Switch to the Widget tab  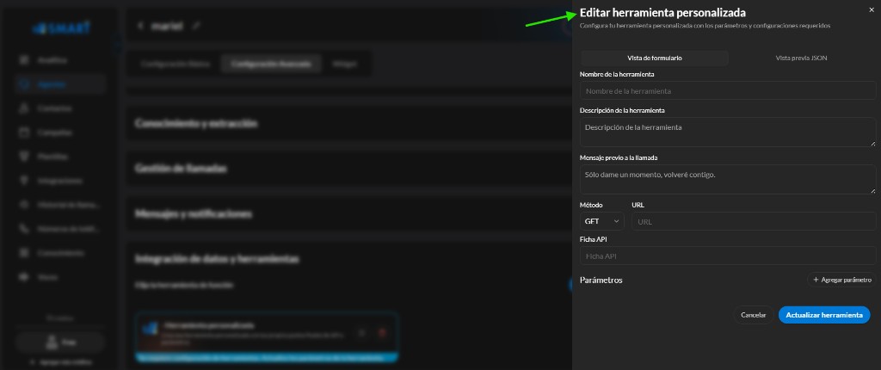tap(344, 64)
